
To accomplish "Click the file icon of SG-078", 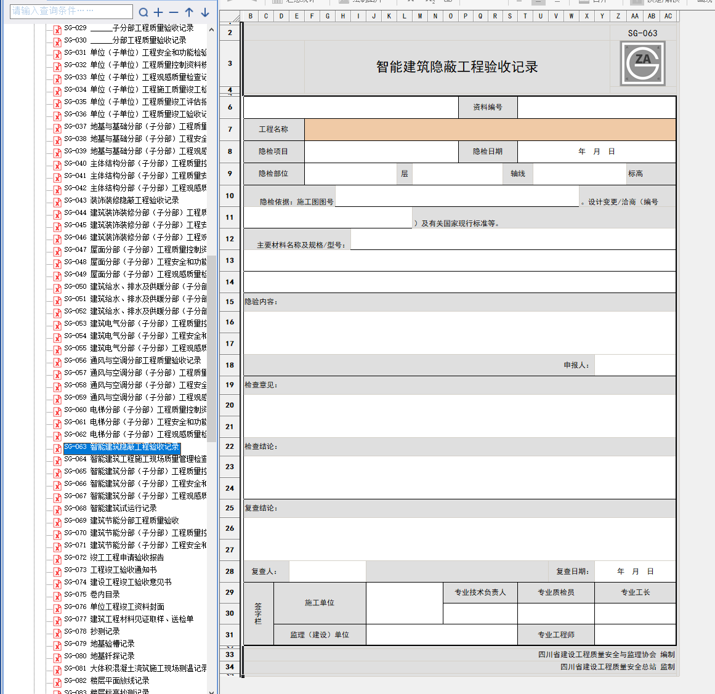I will pyautogui.click(x=57, y=634).
